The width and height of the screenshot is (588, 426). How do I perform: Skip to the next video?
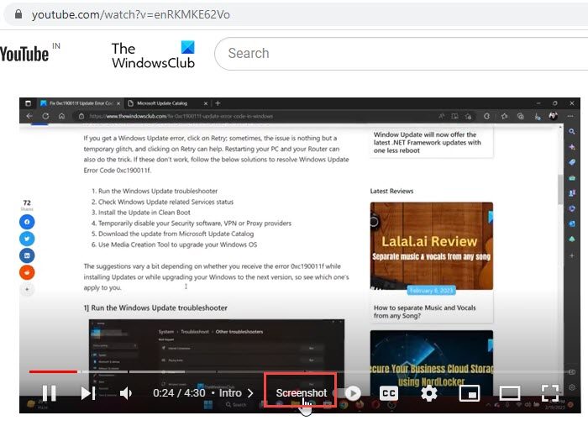click(88, 393)
